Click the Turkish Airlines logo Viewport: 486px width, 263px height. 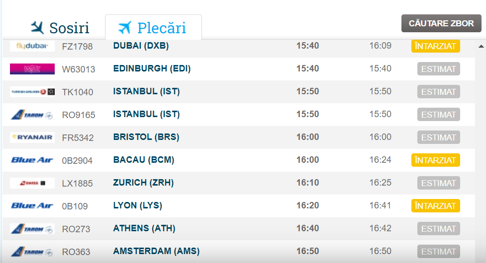(32, 92)
